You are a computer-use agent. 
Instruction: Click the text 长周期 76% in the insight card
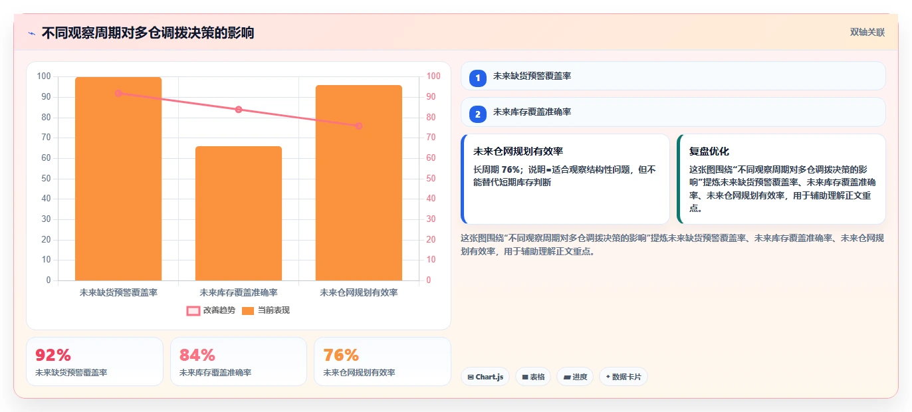tap(497, 169)
